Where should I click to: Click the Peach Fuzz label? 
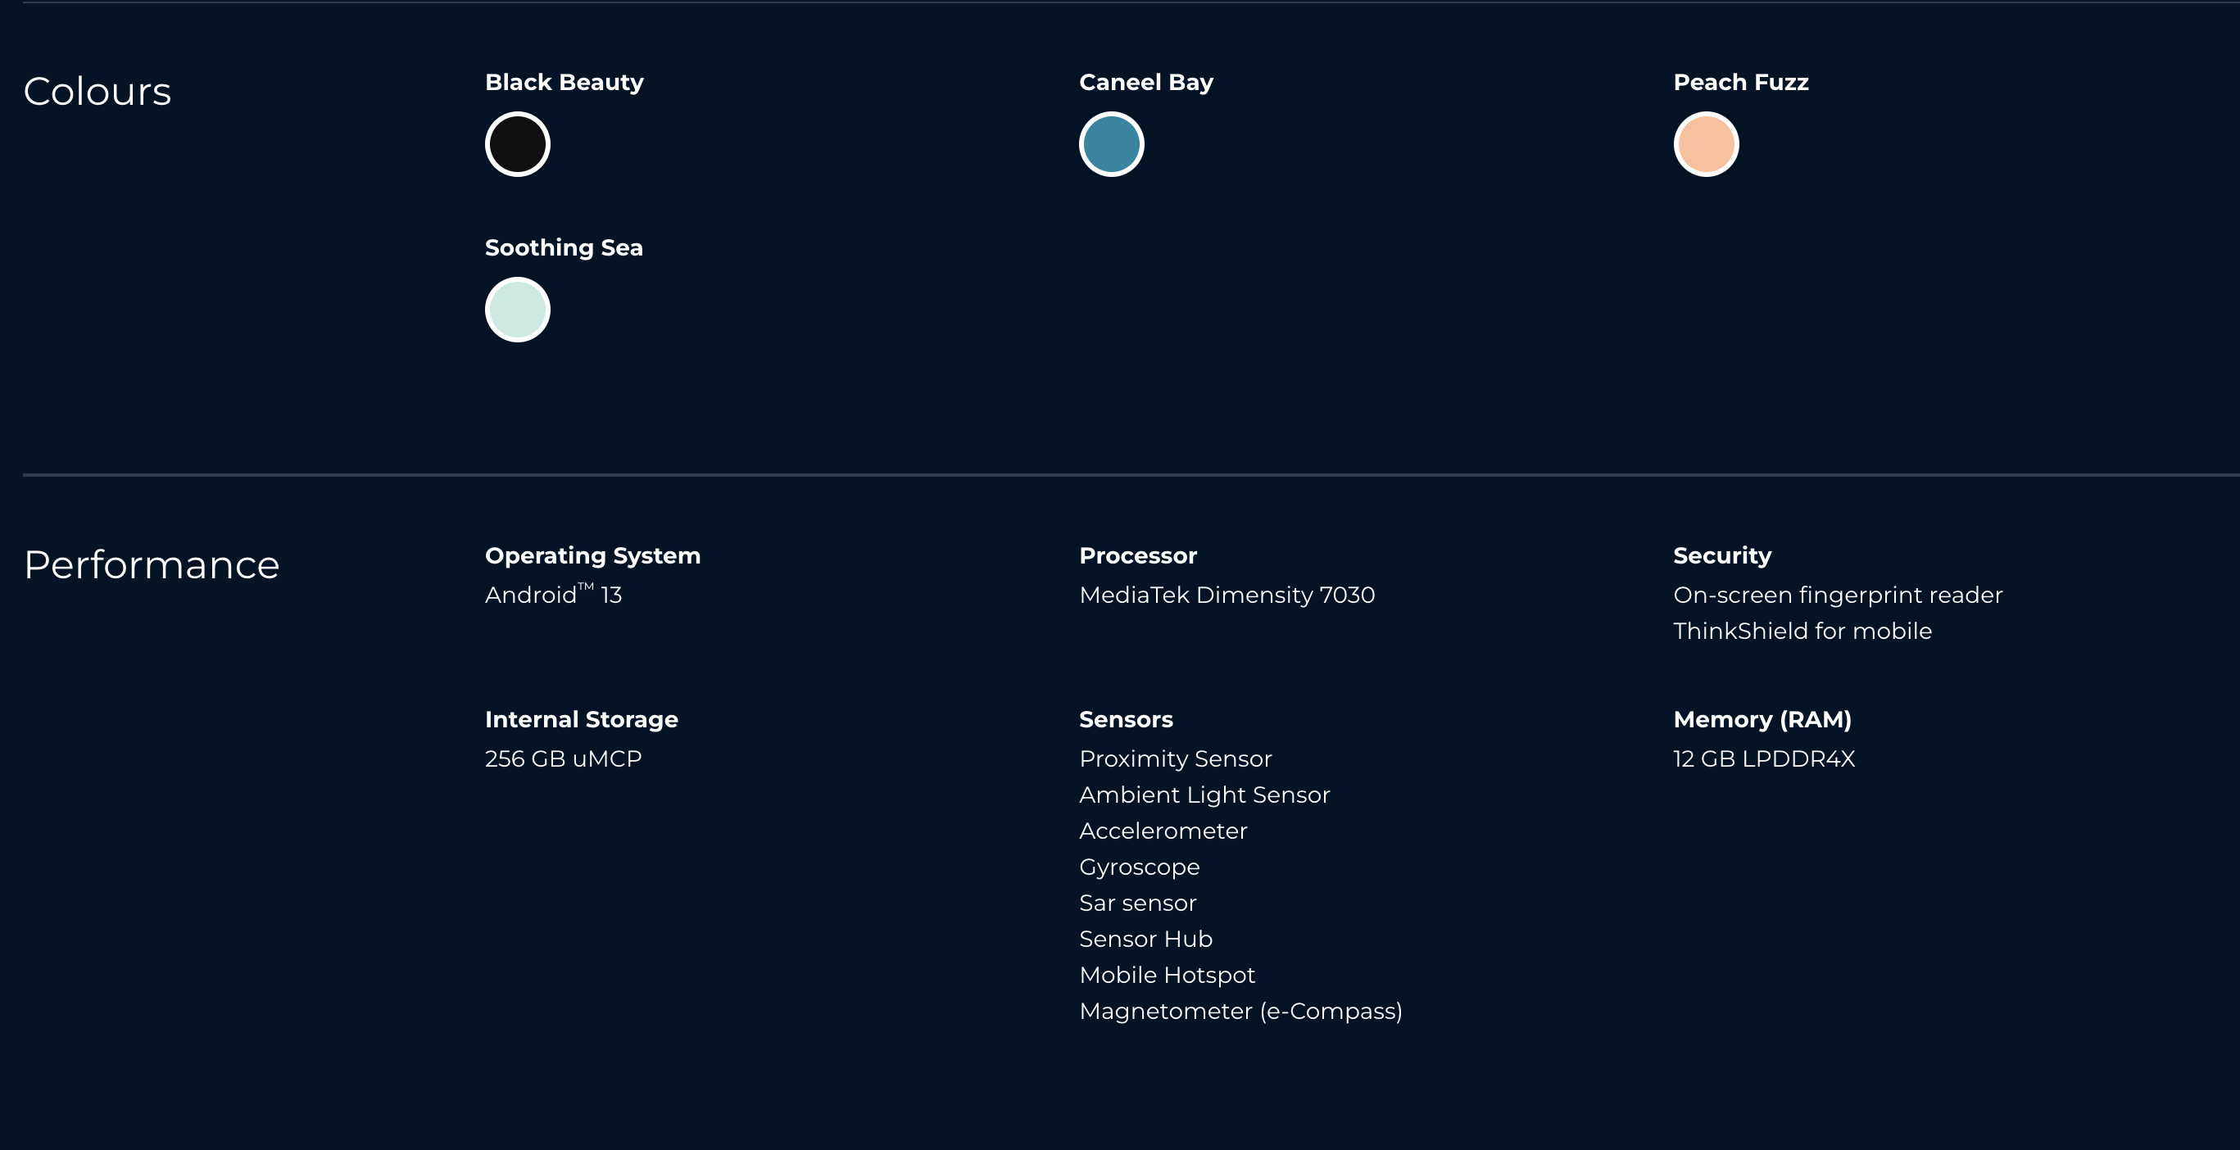[1741, 83]
